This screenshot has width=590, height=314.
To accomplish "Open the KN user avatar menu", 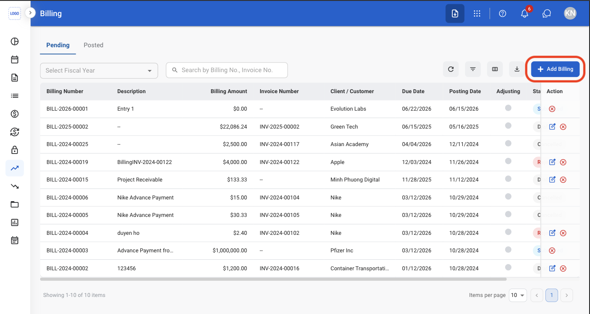I will [x=570, y=14].
